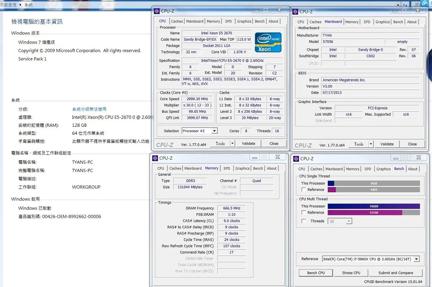Click Validate button in CPU window
The width and height of the screenshot is (432, 287).
248,143
